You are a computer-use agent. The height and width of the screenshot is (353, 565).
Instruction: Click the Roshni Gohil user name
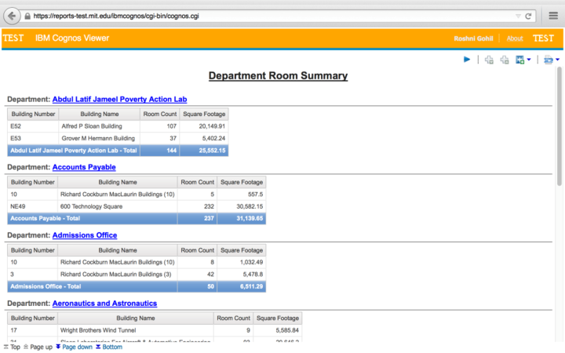[475, 38]
